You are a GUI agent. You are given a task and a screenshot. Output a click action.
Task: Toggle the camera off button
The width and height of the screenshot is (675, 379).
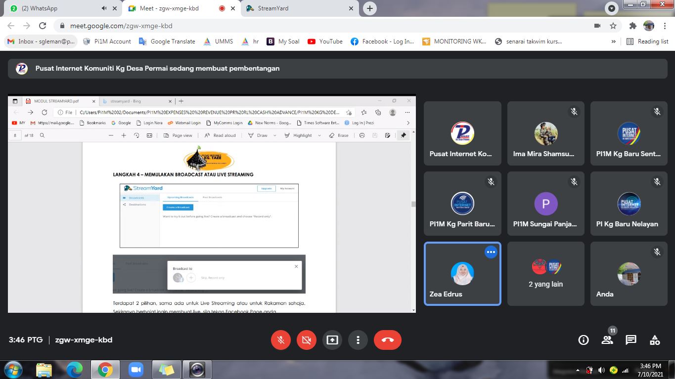(x=307, y=340)
